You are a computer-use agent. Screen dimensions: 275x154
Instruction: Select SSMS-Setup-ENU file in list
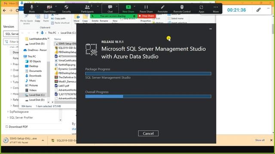click(x=65, y=44)
